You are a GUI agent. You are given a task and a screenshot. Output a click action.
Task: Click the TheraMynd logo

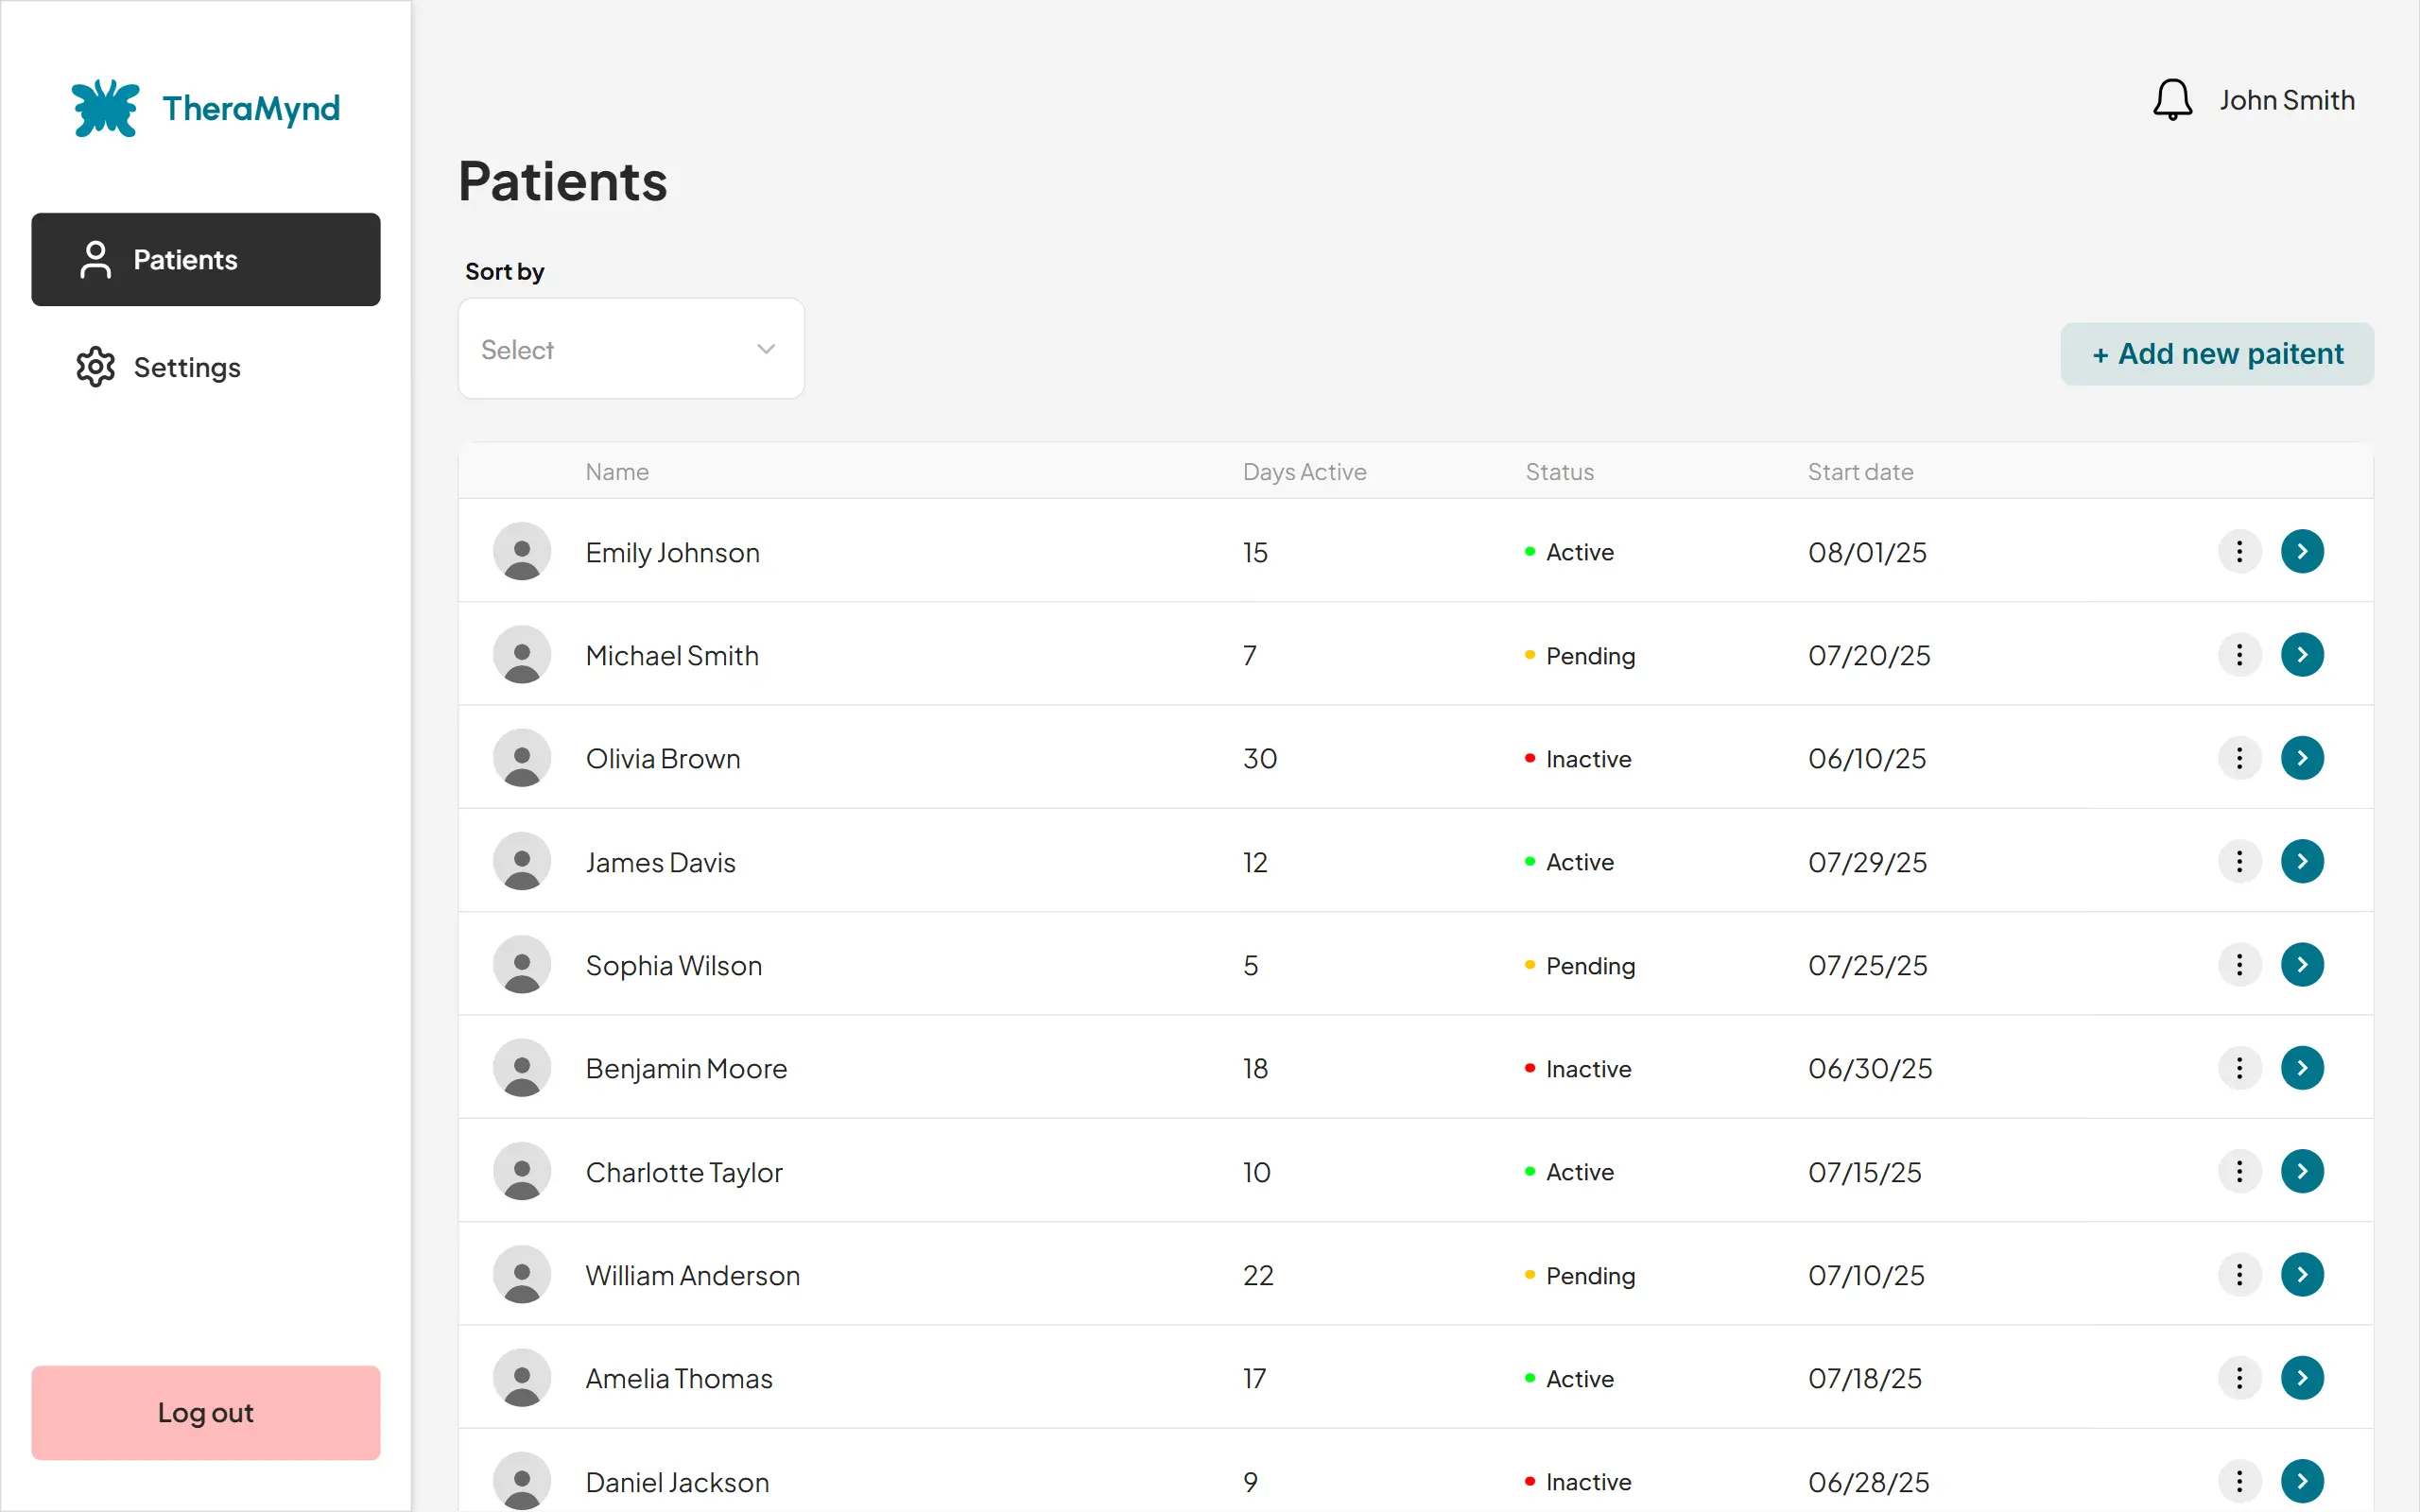[x=206, y=108]
